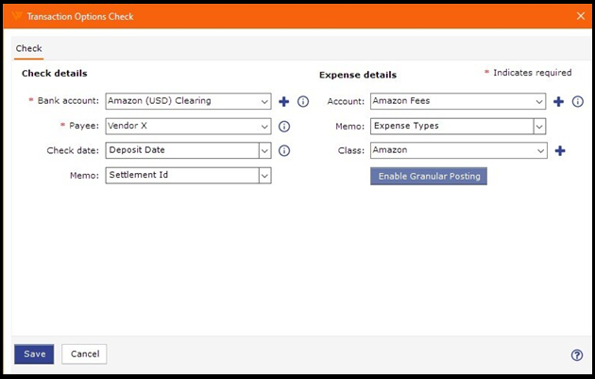The image size is (595, 379).
Task: Open the Payee dropdown showing Vendor X
Action: [263, 126]
